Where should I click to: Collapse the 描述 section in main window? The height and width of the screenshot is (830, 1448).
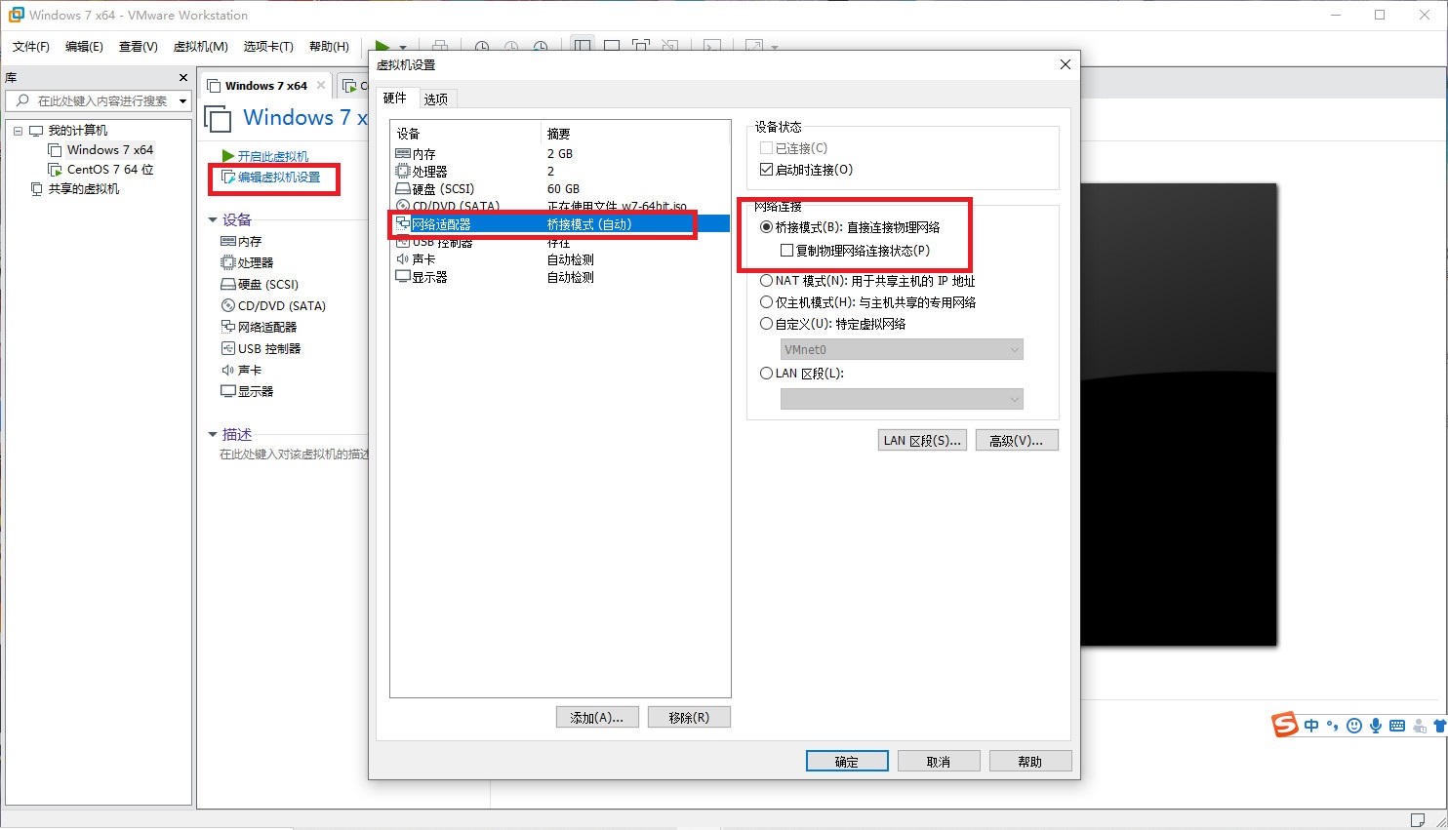pyautogui.click(x=213, y=435)
